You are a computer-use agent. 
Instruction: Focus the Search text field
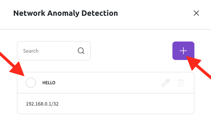pos(54,51)
